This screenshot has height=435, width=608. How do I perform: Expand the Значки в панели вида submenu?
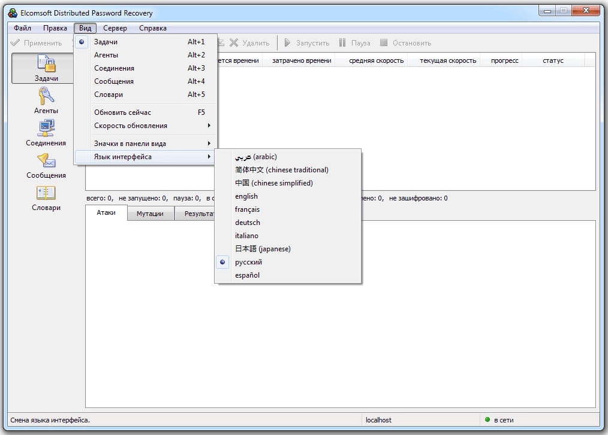145,143
